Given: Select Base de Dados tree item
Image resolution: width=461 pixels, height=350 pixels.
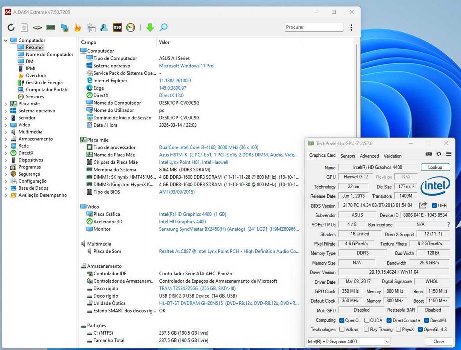Looking at the screenshot, I should pyautogui.click(x=33, y=188).
